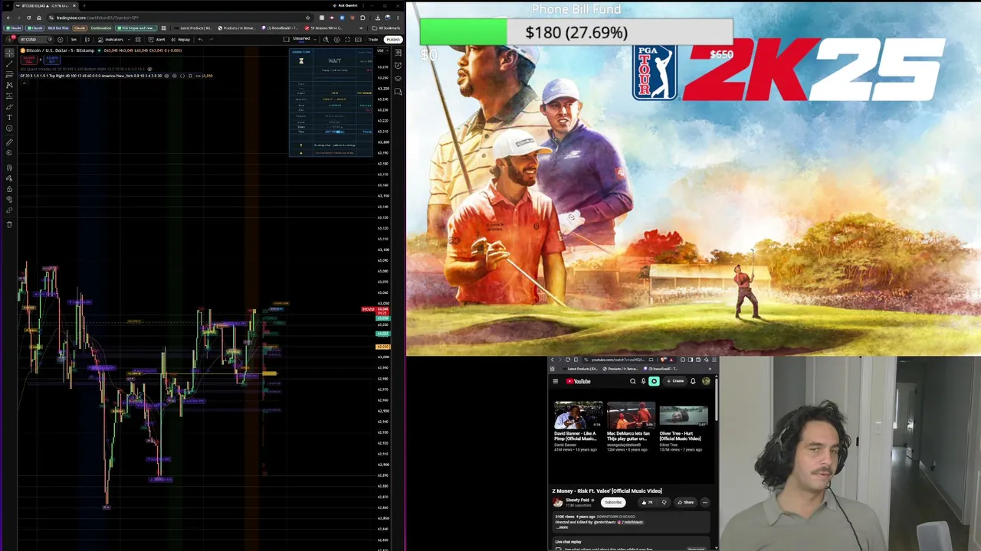Choose the brush drawing tool

coord(9,106)
